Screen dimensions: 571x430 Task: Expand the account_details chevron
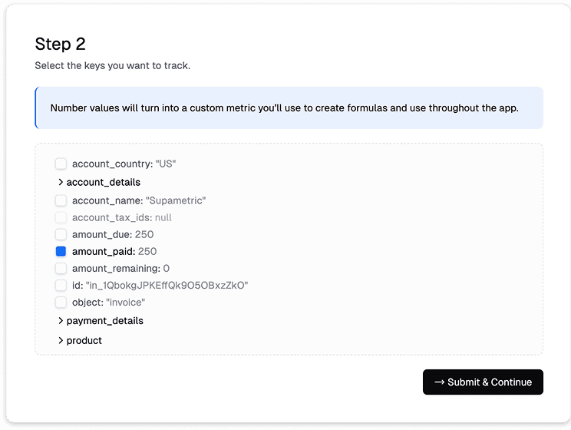61,183
